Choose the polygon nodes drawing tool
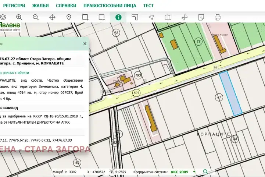Image resolution: width=265 pixels, height=177 pixels. [151, 17]
